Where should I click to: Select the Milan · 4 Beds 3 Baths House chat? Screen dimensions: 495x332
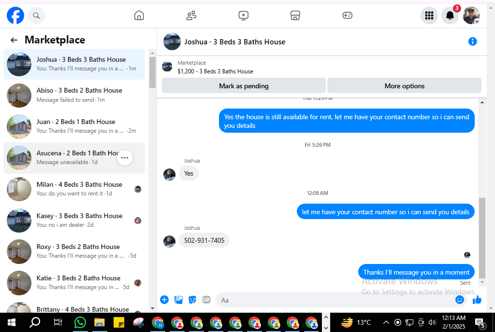coord(74,189)
